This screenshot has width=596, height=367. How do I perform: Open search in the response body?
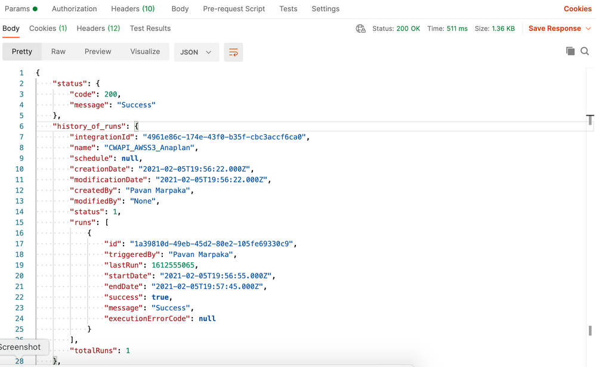(585, 51)
